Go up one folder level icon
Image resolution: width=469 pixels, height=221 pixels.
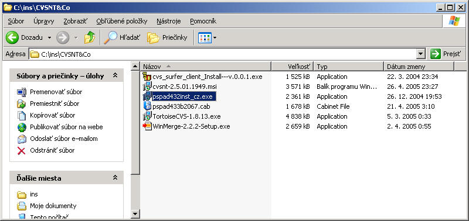pyautogui.click(x=90, y=37)
